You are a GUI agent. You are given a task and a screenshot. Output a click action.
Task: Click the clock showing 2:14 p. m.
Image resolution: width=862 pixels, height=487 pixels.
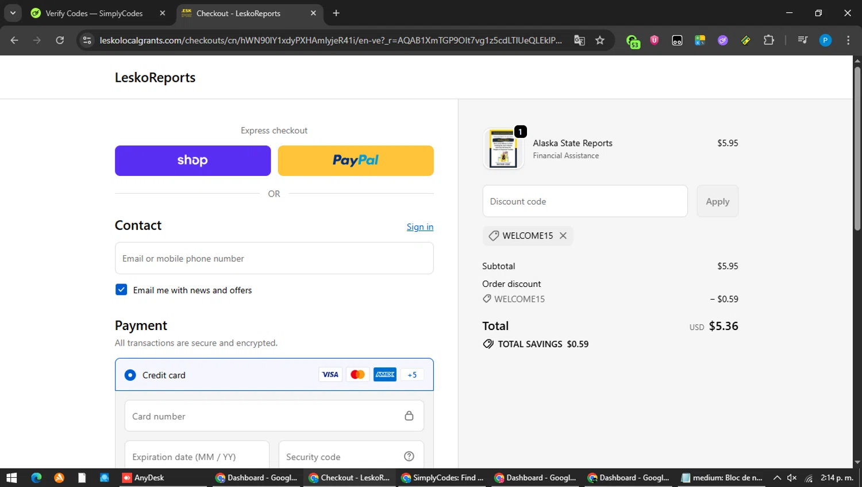(837, 478)
